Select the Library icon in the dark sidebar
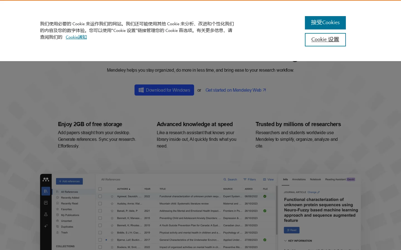This screenshot has width=401, height=250. [x=46, y=191]
